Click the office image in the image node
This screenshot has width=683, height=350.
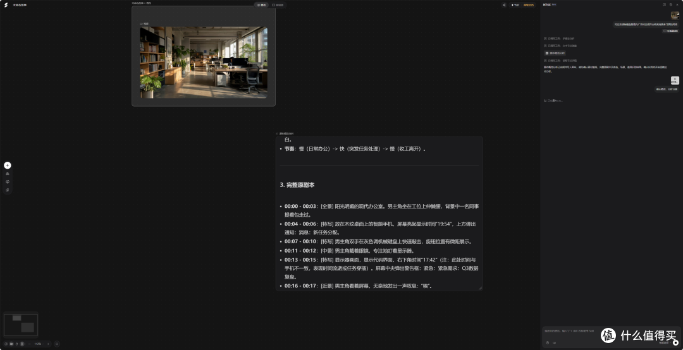[204, 63]
